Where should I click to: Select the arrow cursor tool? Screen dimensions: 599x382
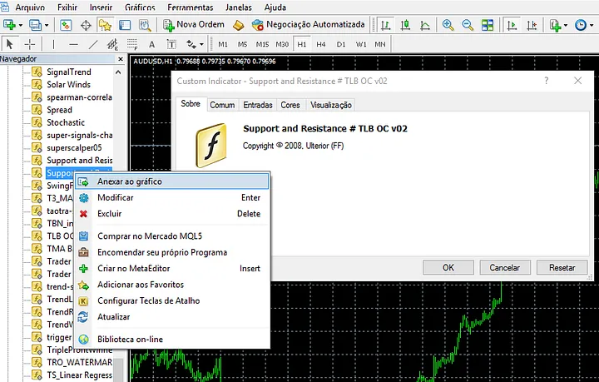click(x=10, y=44)
